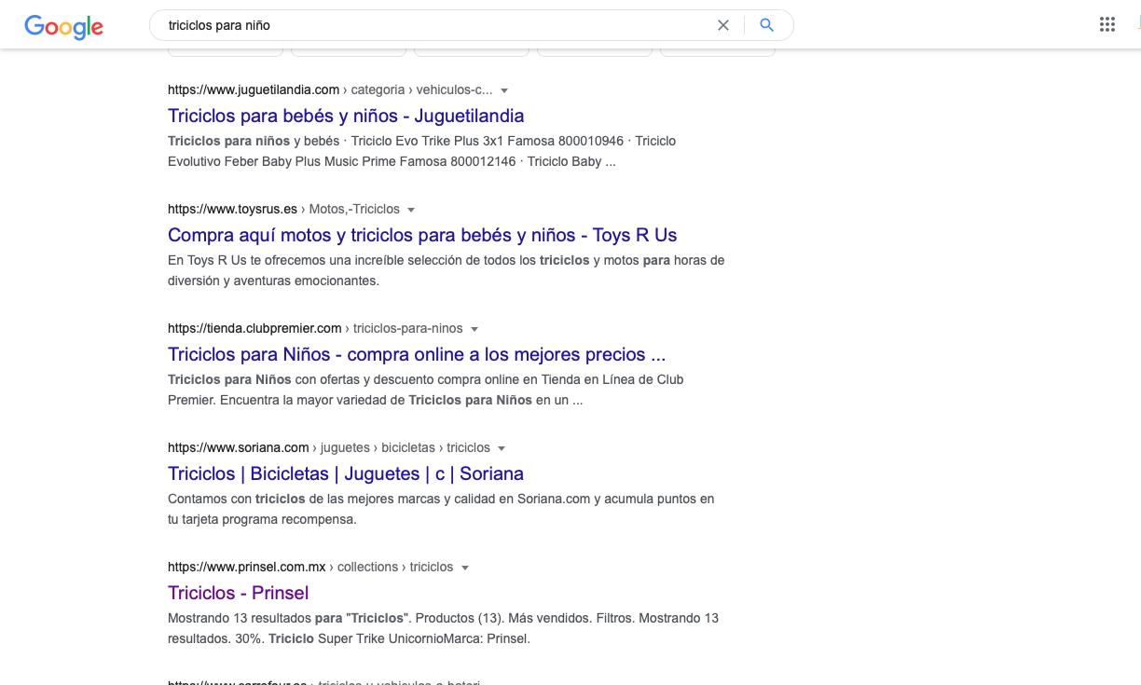Click the https://www.soriana.com URL text
This screenshot has height=685, width=1141.
click(238, 447)
